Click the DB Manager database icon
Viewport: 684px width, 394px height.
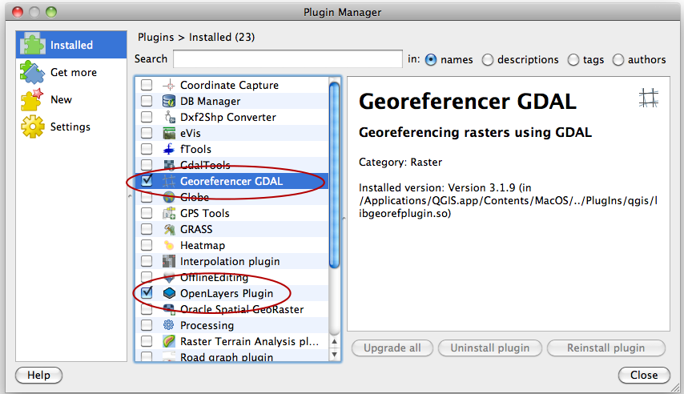click(x=169, y=101)
